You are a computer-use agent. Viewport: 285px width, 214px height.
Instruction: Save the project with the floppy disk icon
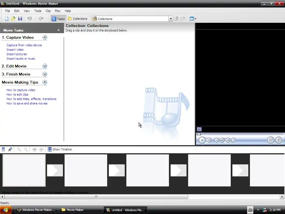click(20, 19)
